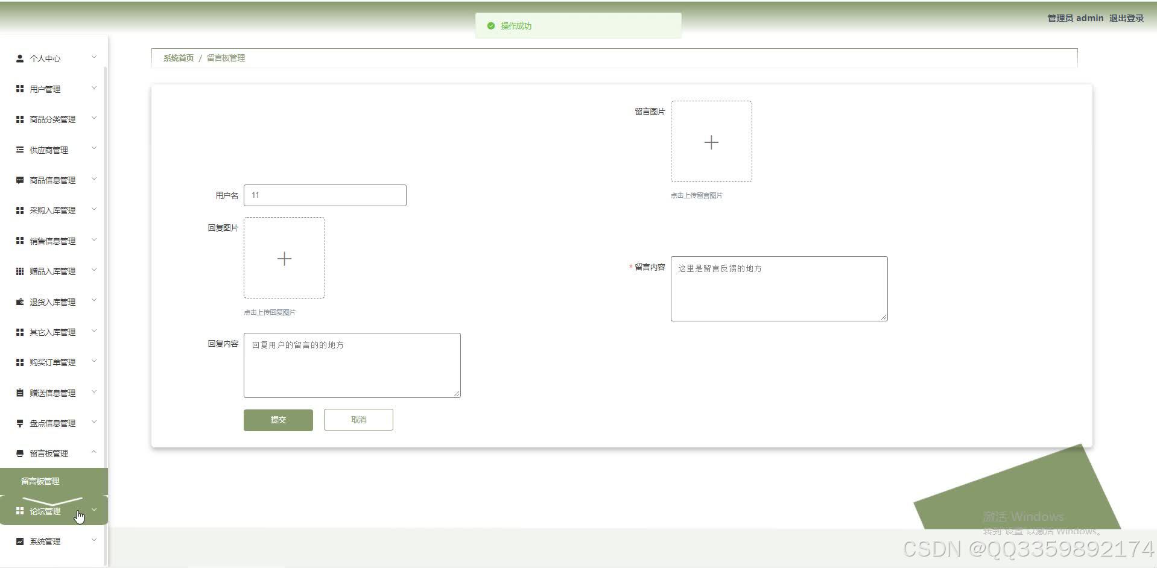Click the 退货入库管理 wallet icon
1157x568 pixels.
tap(20, 301)
